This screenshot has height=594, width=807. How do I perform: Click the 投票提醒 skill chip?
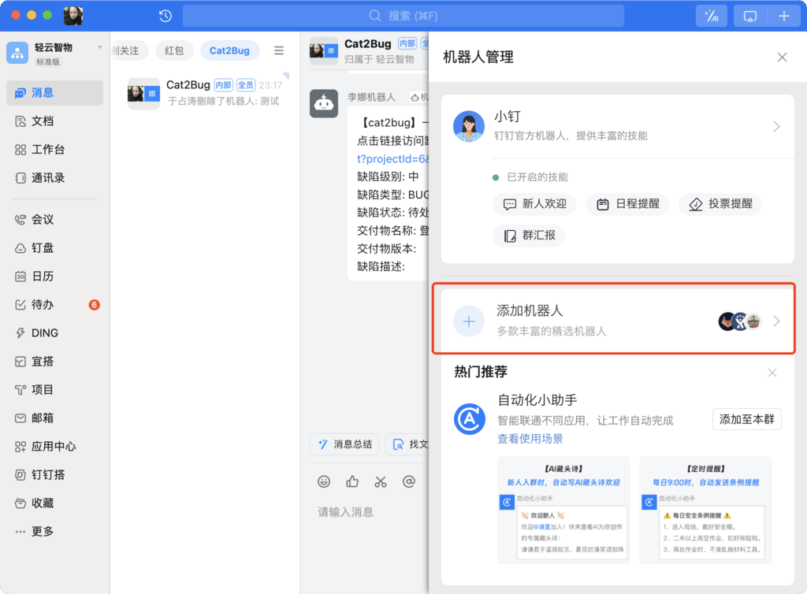click(x=720, y=204)
